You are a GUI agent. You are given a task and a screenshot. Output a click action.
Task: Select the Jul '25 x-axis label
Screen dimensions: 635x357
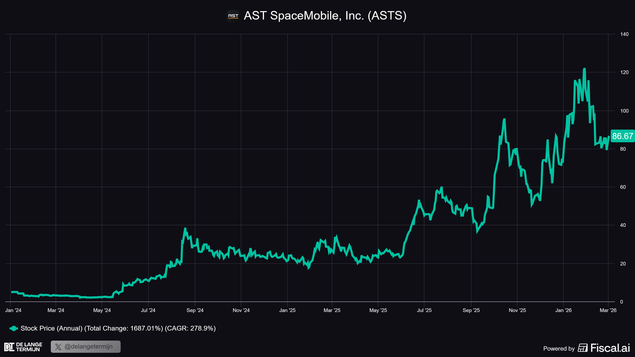pyautogui.click(x=424, y=310)
